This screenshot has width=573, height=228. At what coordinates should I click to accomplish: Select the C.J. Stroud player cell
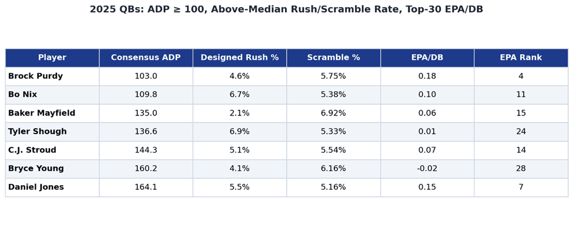coord(52,150)
